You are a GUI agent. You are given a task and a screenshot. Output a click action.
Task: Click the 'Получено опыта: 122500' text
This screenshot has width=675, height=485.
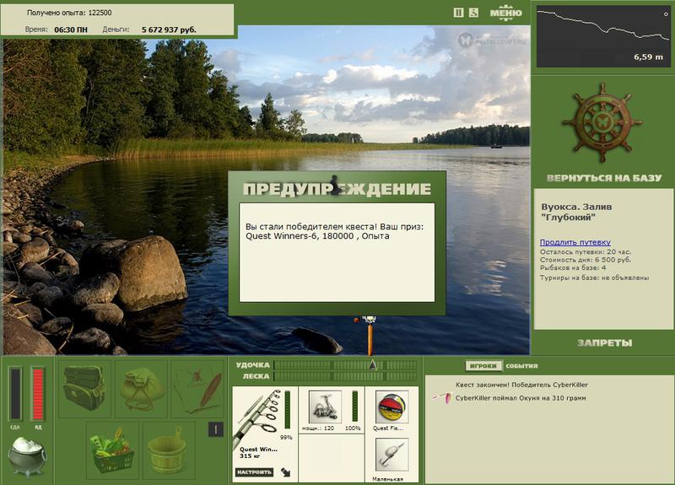[69, 13]
